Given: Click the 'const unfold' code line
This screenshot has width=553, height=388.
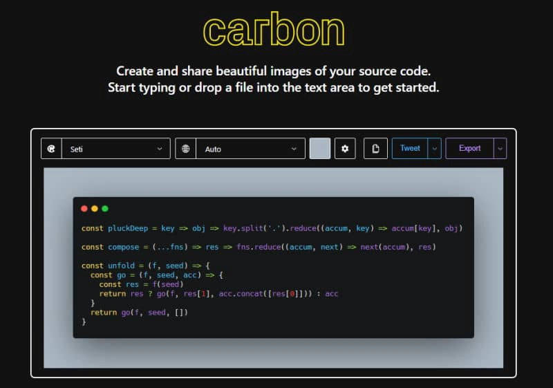Looking at the screenshot, I should pos(146,266).
